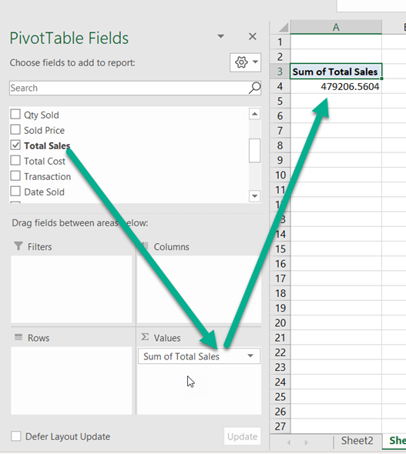Uncheck the Total Sales field
The height and width of the screenshot is (454, 406).
tap(15, 145)
